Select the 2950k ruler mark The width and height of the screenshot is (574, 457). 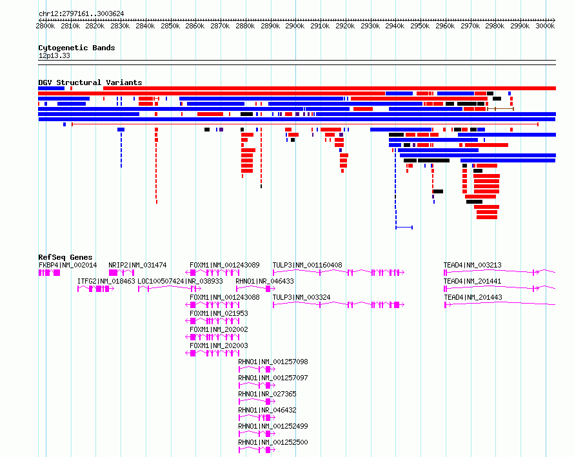coord(420,26)
